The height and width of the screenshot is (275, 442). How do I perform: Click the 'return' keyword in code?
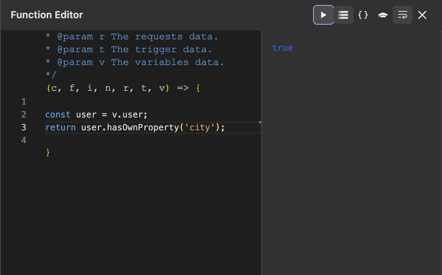point(60,127)
